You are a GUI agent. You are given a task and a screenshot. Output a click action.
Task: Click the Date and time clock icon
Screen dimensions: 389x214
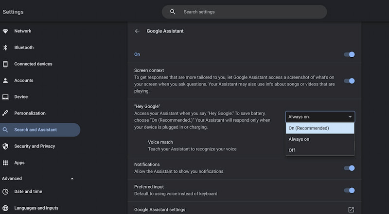tap(5, 192)
